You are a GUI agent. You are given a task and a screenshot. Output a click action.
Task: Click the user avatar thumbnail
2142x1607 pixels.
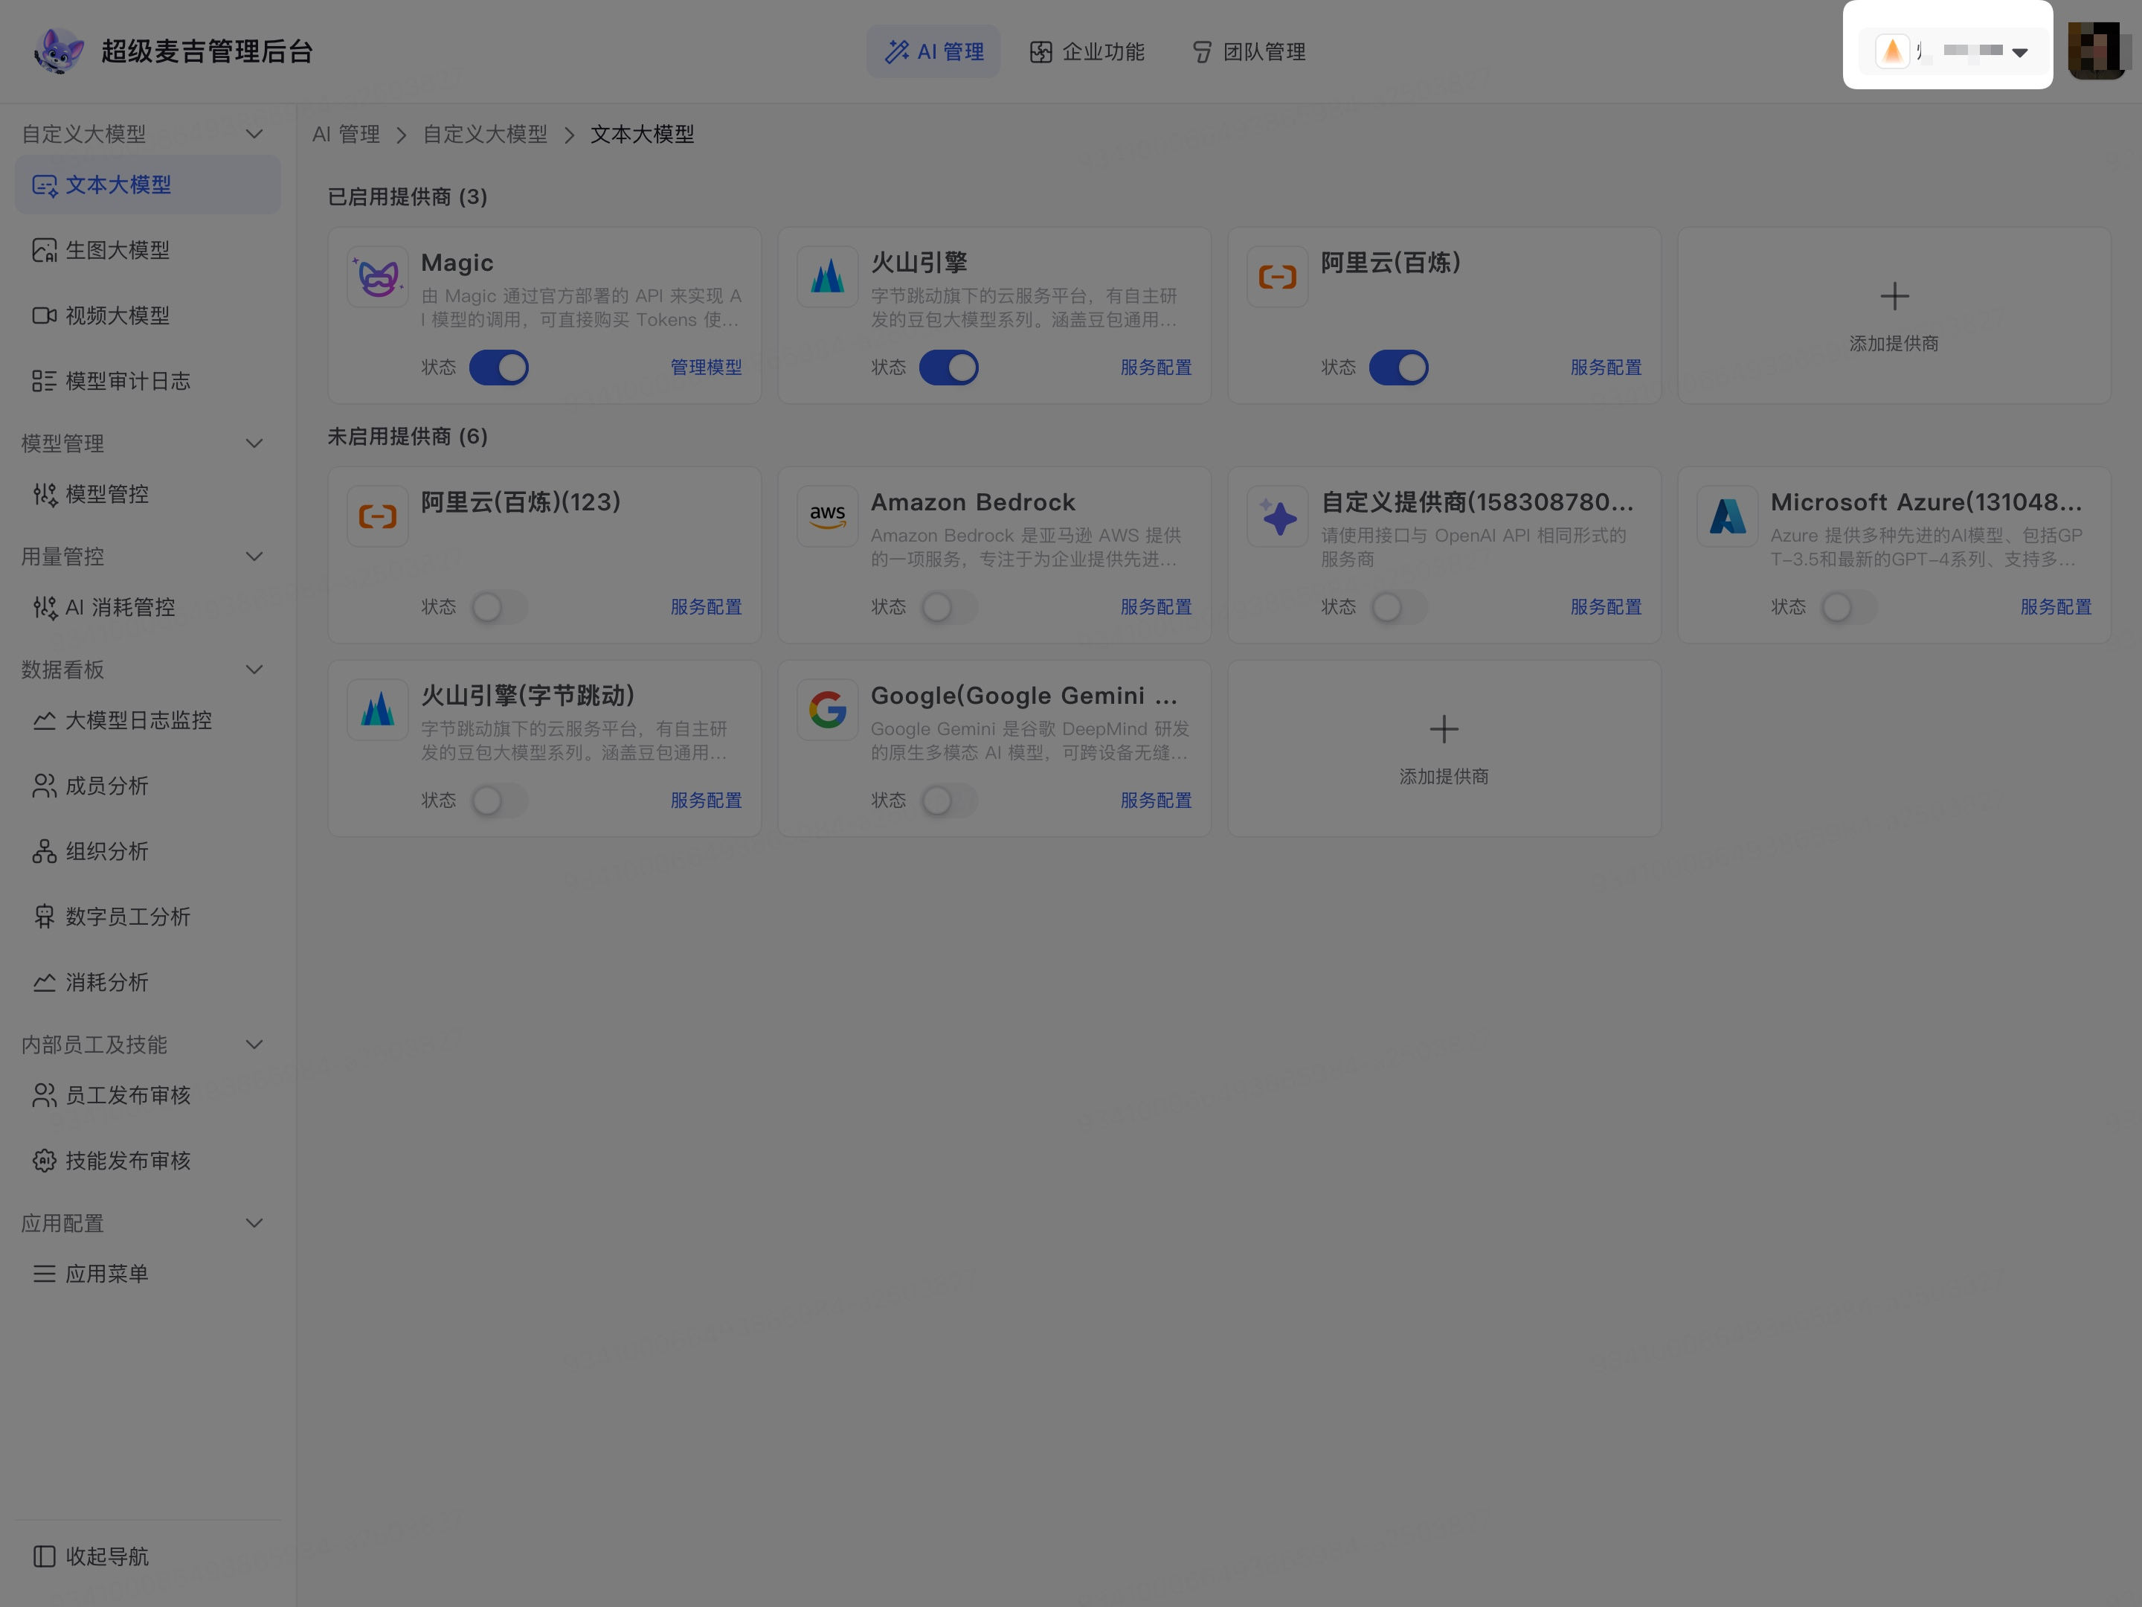pos(2097,51)
